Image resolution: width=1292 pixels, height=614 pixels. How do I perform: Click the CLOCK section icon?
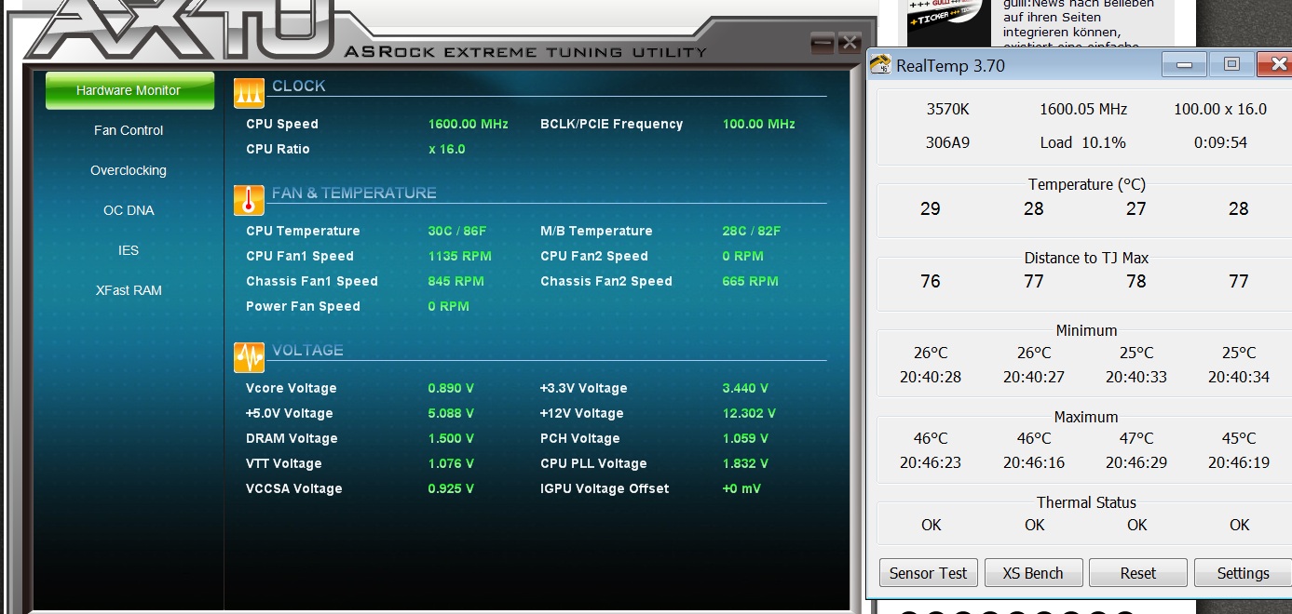pos(249,94)
